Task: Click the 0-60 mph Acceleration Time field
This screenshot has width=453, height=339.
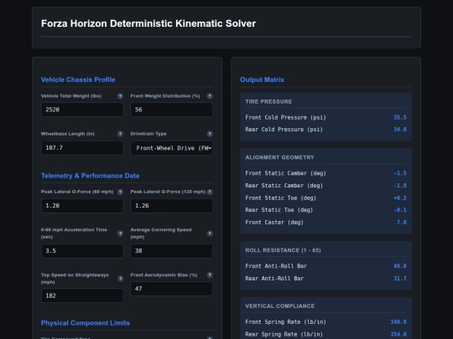Action: [82, 251]
